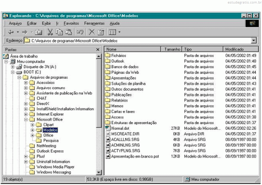This screenshot has height=185, width=262.
Task: Click the Windows logo throbber icon
Action: pyautogui.click(x=252, y=23)
